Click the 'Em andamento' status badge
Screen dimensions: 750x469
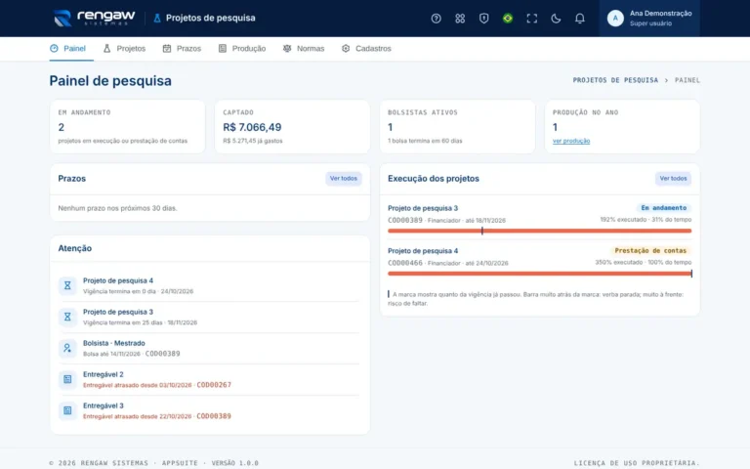tap(663, 208)
